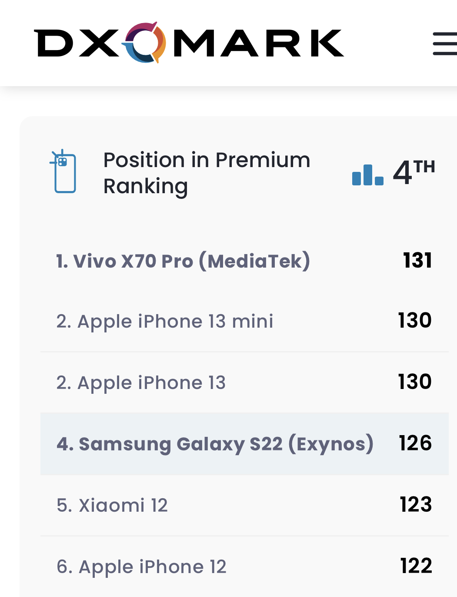Click the iPhone 12 score of 122
Image resolution: width=457 pixels, height=597 pixels.
416,566
